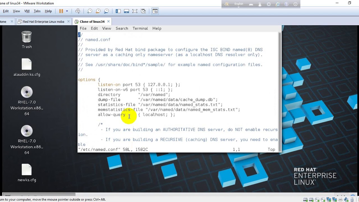Click the mouse input icon in language bar
This screenshot has width=359, height=202.
tap(260, 4)
